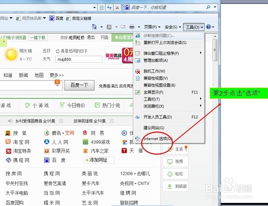Open 网页快讯库 favorites bar item
Image resolution: width=268 pixels, height=206 pixels.
(31, 18)
